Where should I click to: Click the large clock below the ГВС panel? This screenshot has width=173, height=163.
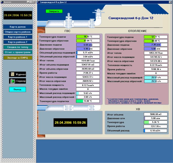[70, 123]
